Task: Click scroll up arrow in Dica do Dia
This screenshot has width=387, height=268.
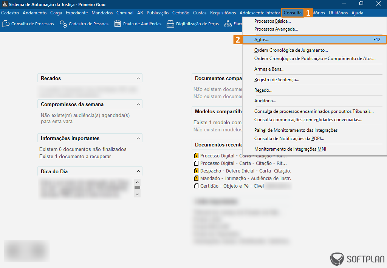Action: (x=138, y=182)
